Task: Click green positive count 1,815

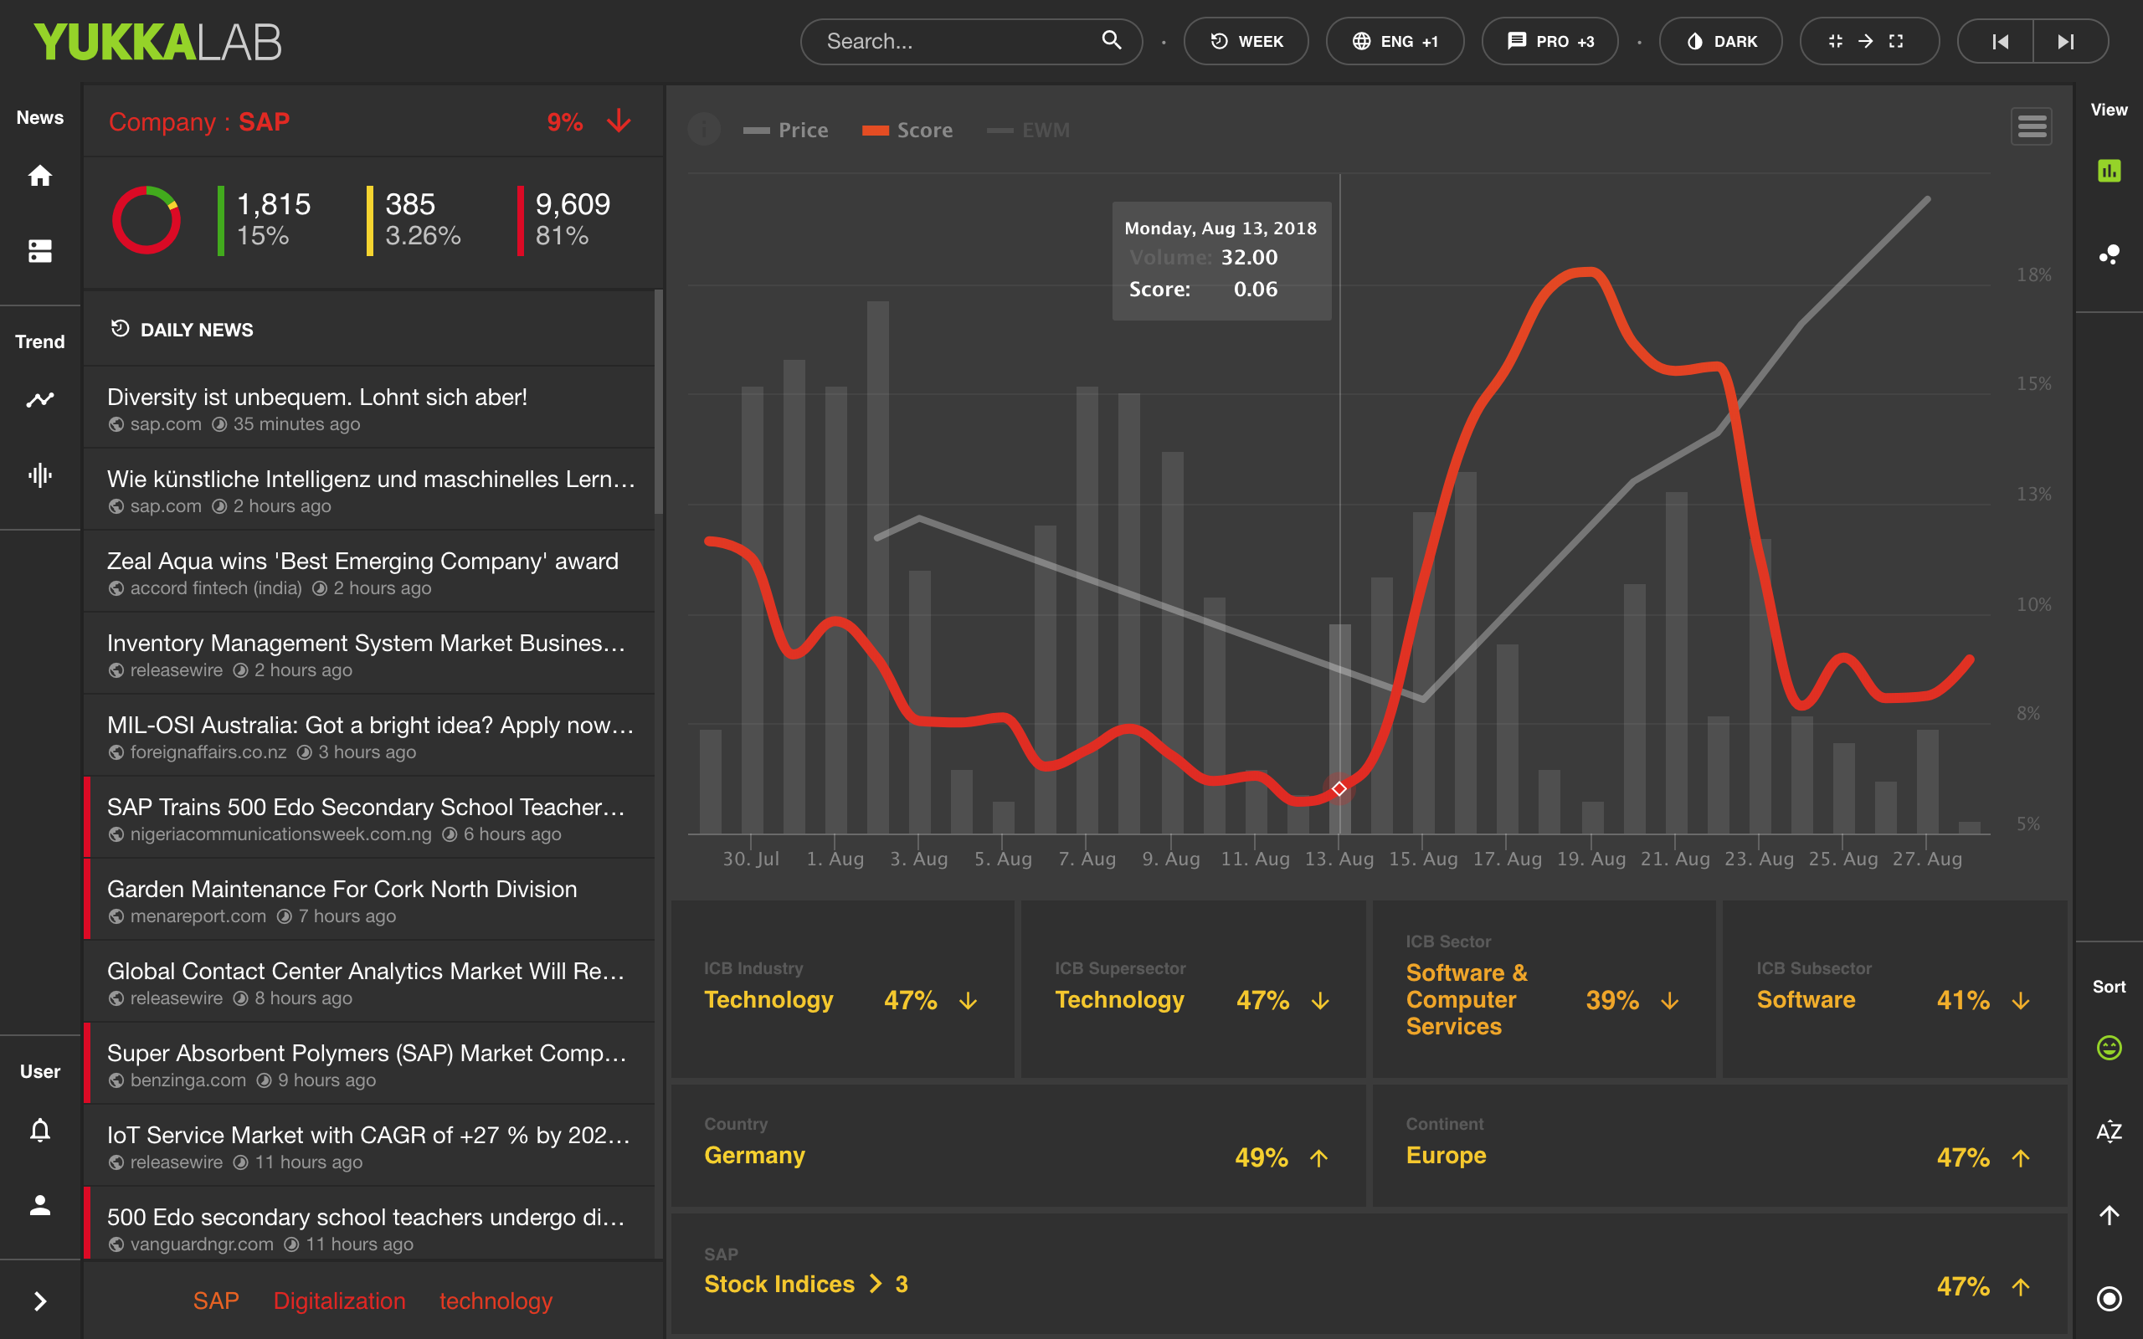Action: tap(274, 203)
